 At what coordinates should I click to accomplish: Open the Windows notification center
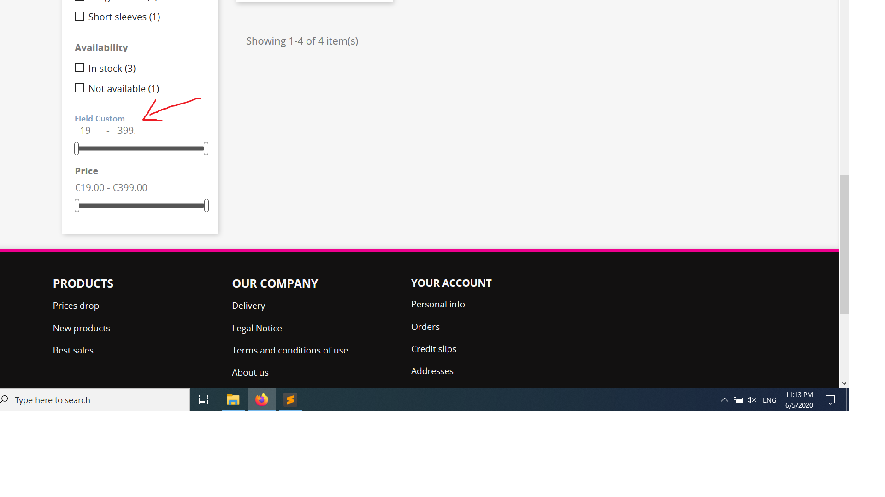click(x=830, y=400)
